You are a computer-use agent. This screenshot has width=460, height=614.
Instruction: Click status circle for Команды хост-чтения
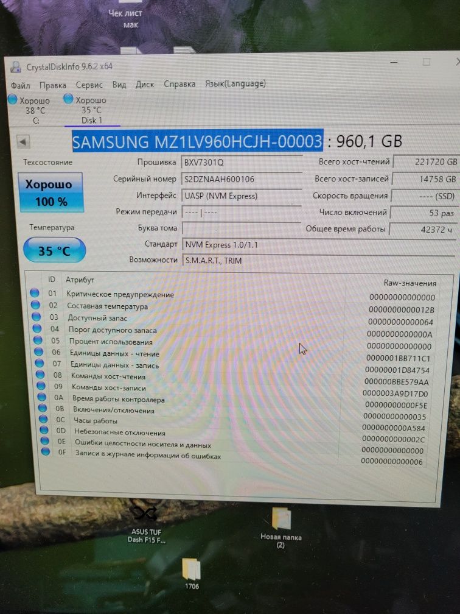coord(40,375)
